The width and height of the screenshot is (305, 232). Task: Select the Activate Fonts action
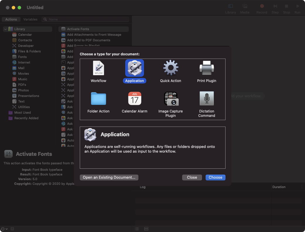94,29
